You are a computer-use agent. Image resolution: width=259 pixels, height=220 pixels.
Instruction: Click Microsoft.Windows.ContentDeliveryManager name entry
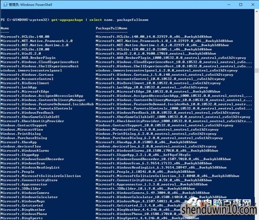(x=43, y=100)
